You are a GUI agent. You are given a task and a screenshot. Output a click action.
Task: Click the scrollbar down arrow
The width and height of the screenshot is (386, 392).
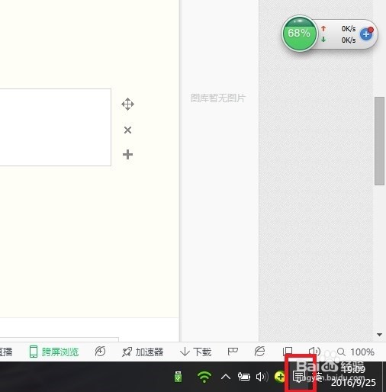click(x=379, y=335)
